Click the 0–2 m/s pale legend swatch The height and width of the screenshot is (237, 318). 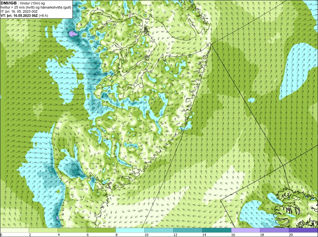coord(14,230)
